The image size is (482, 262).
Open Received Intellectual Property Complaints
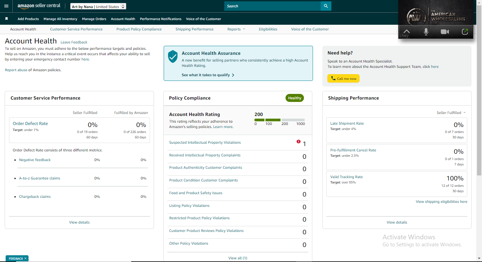click(205, 155)
